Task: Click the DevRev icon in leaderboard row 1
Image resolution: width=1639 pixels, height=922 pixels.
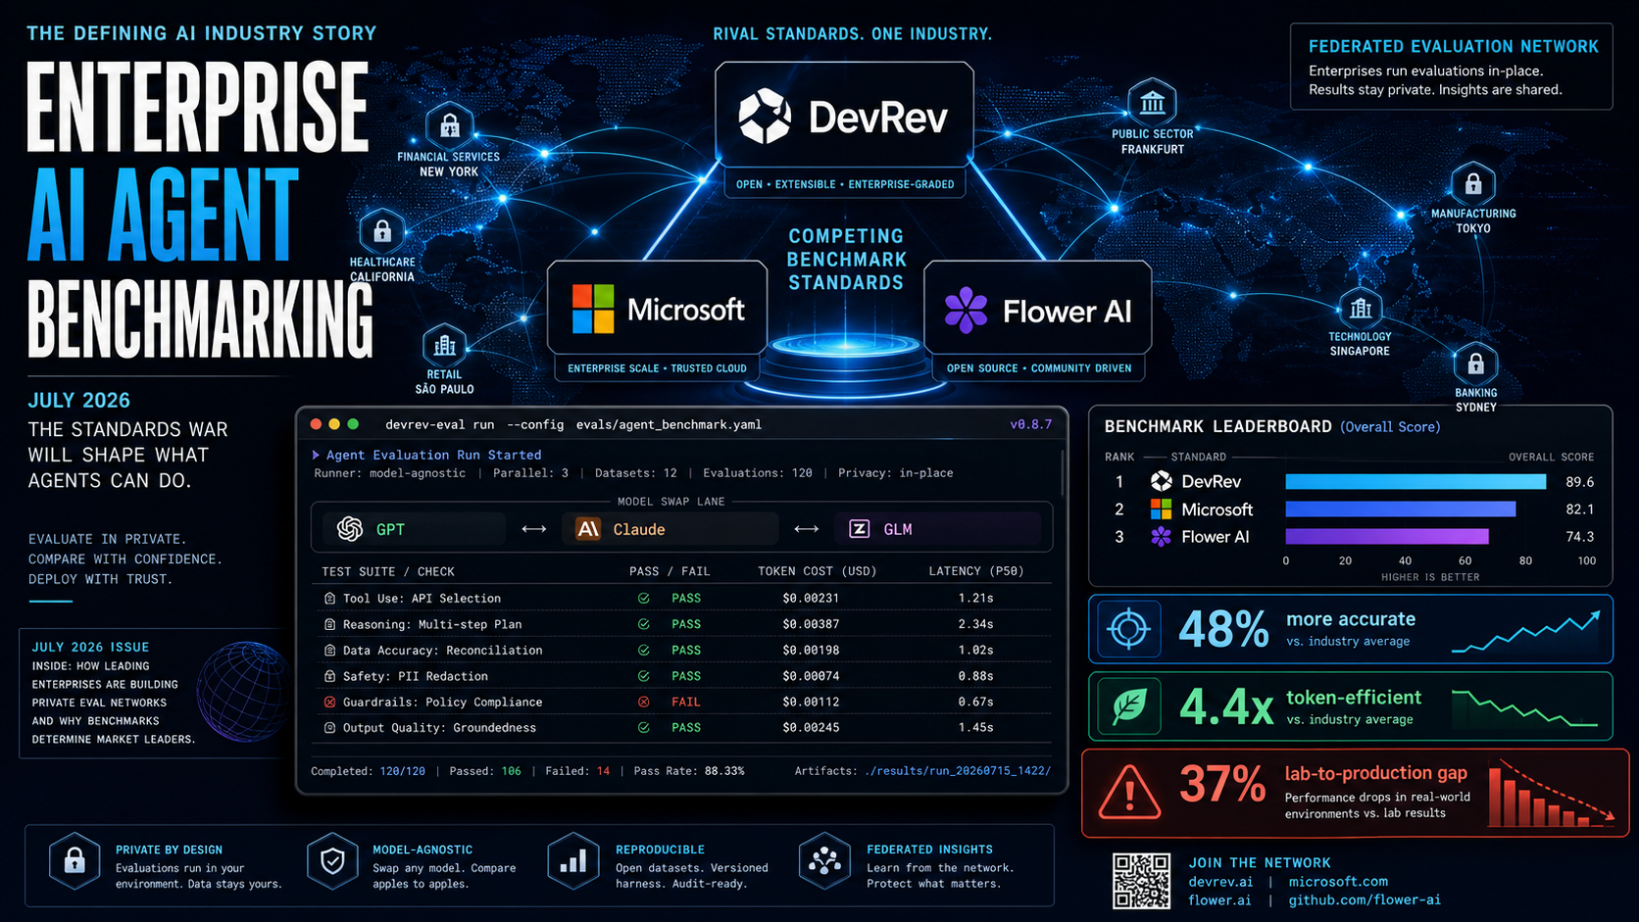Action: [x=1162, y=481]
